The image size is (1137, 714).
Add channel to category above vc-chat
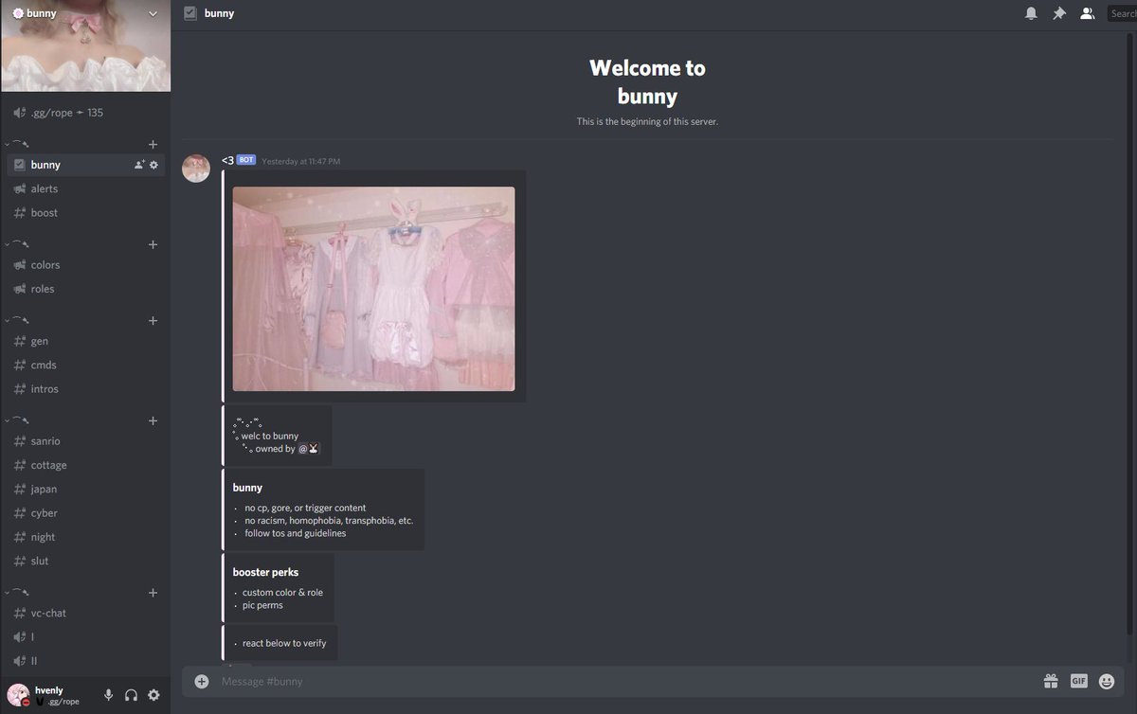pos(153,593)
